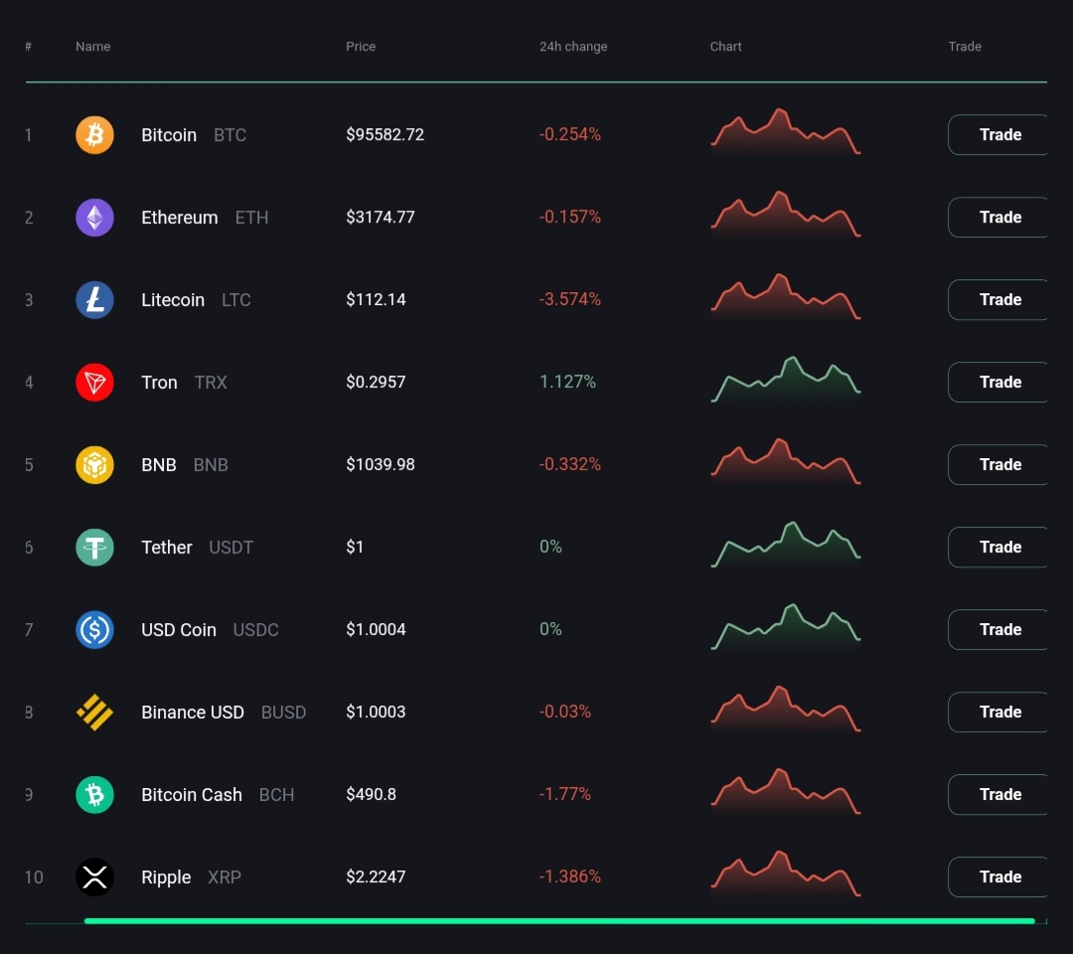The image size is (1073, 954).
Task: Click the Ethereum purple diamond icon
Action: pyautogui.click(x=94, y=218)
